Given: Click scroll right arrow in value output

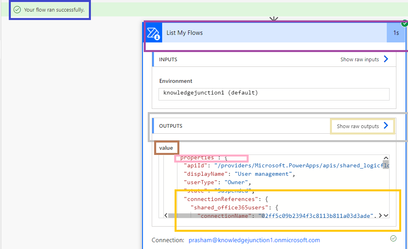Looking at the screenshot, I should 380,215.
